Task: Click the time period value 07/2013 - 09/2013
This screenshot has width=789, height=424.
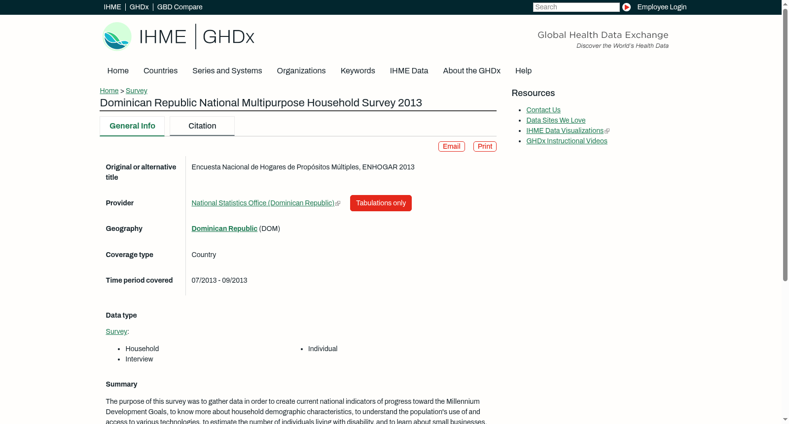Action: coord(219,280)
